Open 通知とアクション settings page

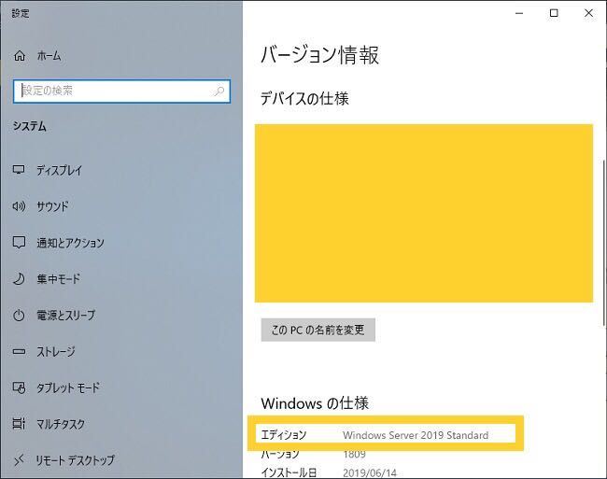(x=70, y=243)
